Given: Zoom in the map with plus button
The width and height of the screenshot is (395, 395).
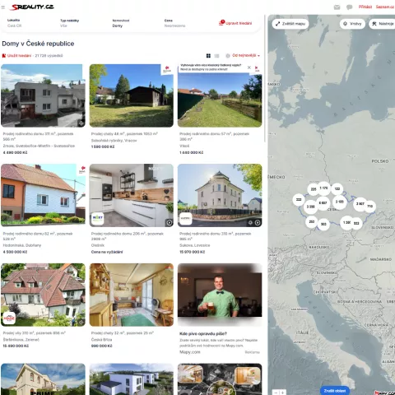Looking at the screenshot, I should (x=282, y=393).
